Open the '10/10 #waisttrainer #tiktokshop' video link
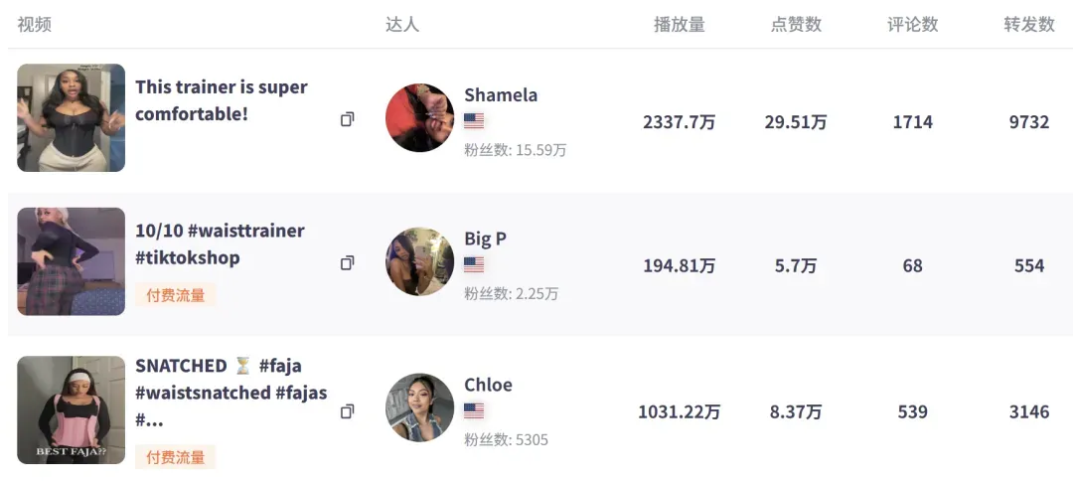The height and width of the screenshot is (485, 1073). click(x=220, y=244)
